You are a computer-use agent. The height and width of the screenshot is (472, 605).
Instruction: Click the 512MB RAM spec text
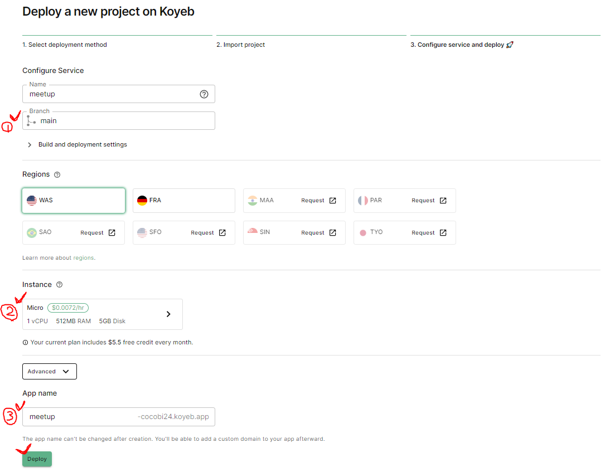(x=73, y=321)
